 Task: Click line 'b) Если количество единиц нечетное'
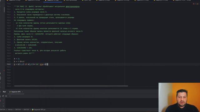(x=47, y=29)
